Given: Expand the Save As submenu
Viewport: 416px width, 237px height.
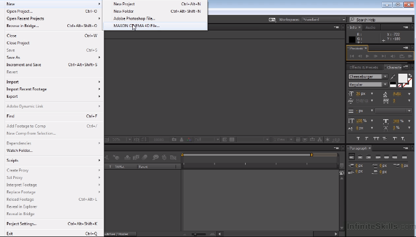Looking at the screenshot, I should (53, 58).
